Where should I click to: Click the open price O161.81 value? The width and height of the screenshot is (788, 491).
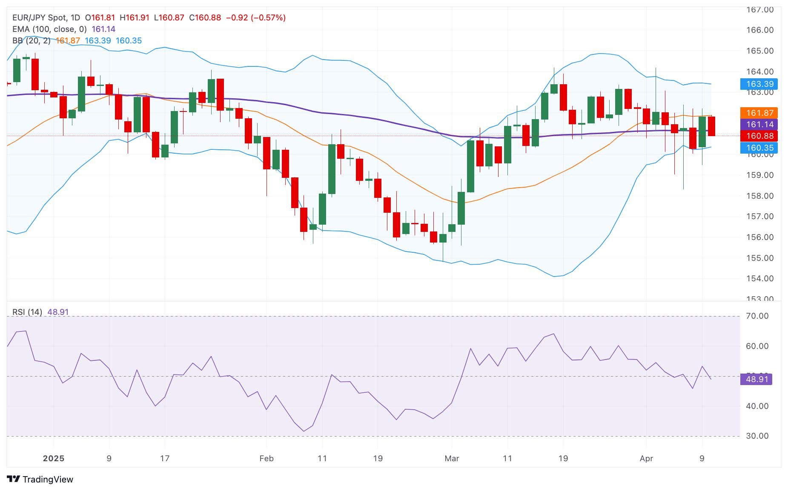[x=100, y=17]
